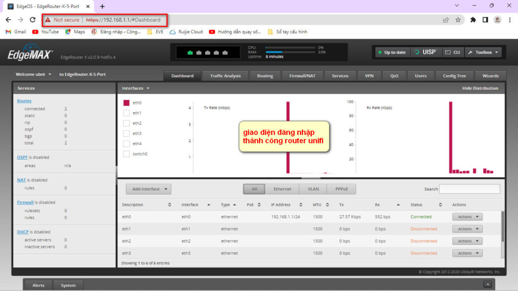518x291 pixels.
Task: Open Actions dropdown for eth0 row
Action: coord(467,217)
